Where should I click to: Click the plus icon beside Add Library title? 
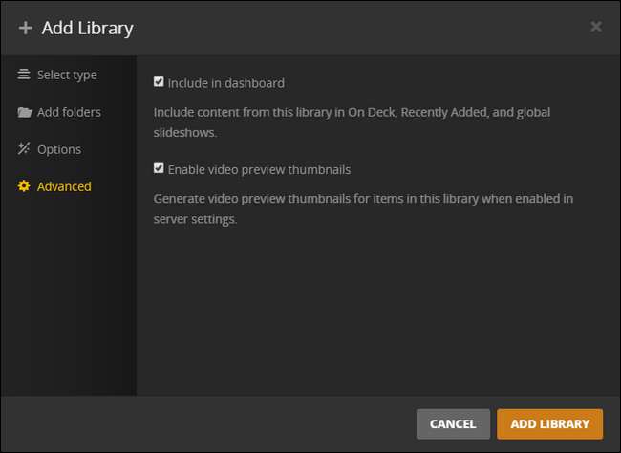(x=25, y=28)
